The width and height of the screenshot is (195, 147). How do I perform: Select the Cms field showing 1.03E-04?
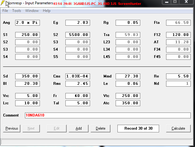coord(78,76)
